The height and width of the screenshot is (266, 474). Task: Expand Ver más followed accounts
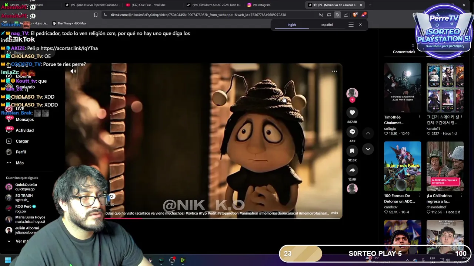click(x=21, y=241)
